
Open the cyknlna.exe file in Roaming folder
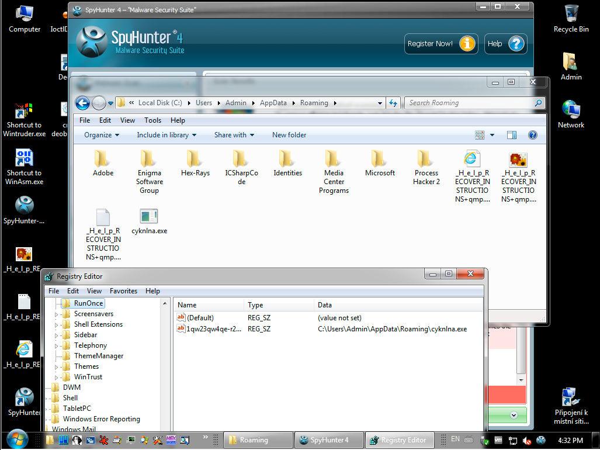pyautogui.click(x=149, y=221)
